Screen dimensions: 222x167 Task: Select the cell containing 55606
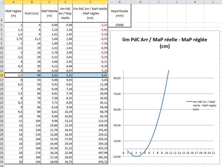click(x=119, y=25)
